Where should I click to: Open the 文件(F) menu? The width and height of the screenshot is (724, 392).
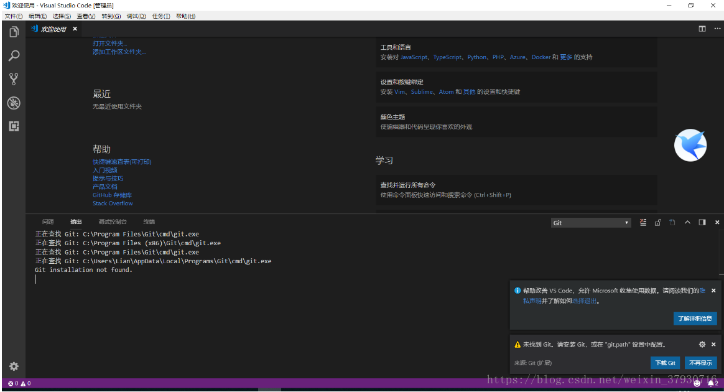[14, 16]
